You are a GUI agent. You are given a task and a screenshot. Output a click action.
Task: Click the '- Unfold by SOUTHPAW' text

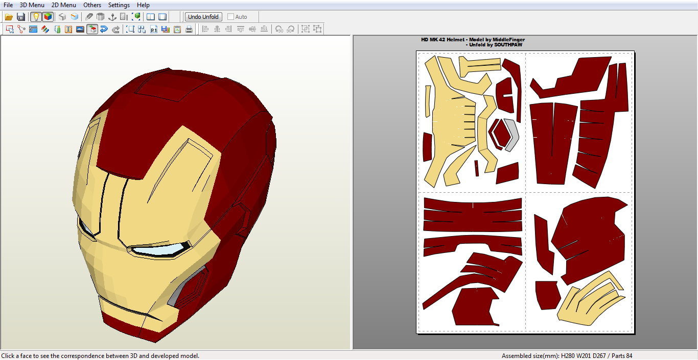tap(494, 45)
